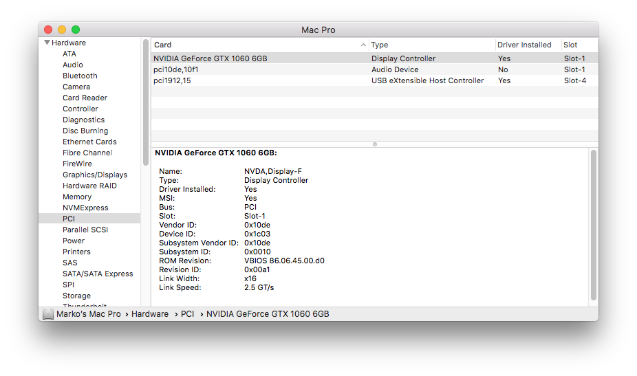Open the Printers section
The image size is (637, 376).
coord(76,252)
